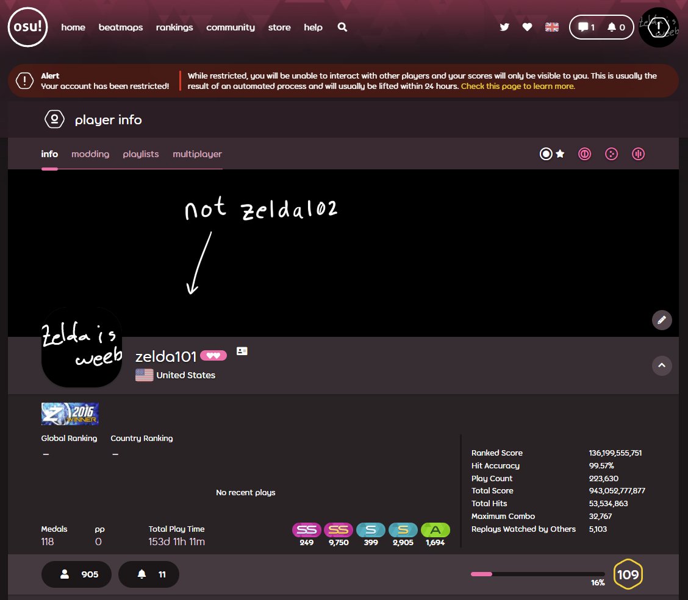Click the Medals count 118
688x600 pixels.
coord(48,542)
